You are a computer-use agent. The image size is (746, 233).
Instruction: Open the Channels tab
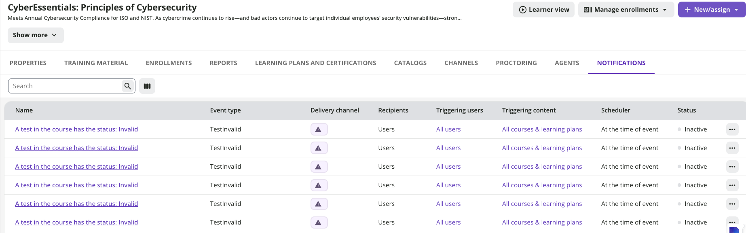point(461,63)
